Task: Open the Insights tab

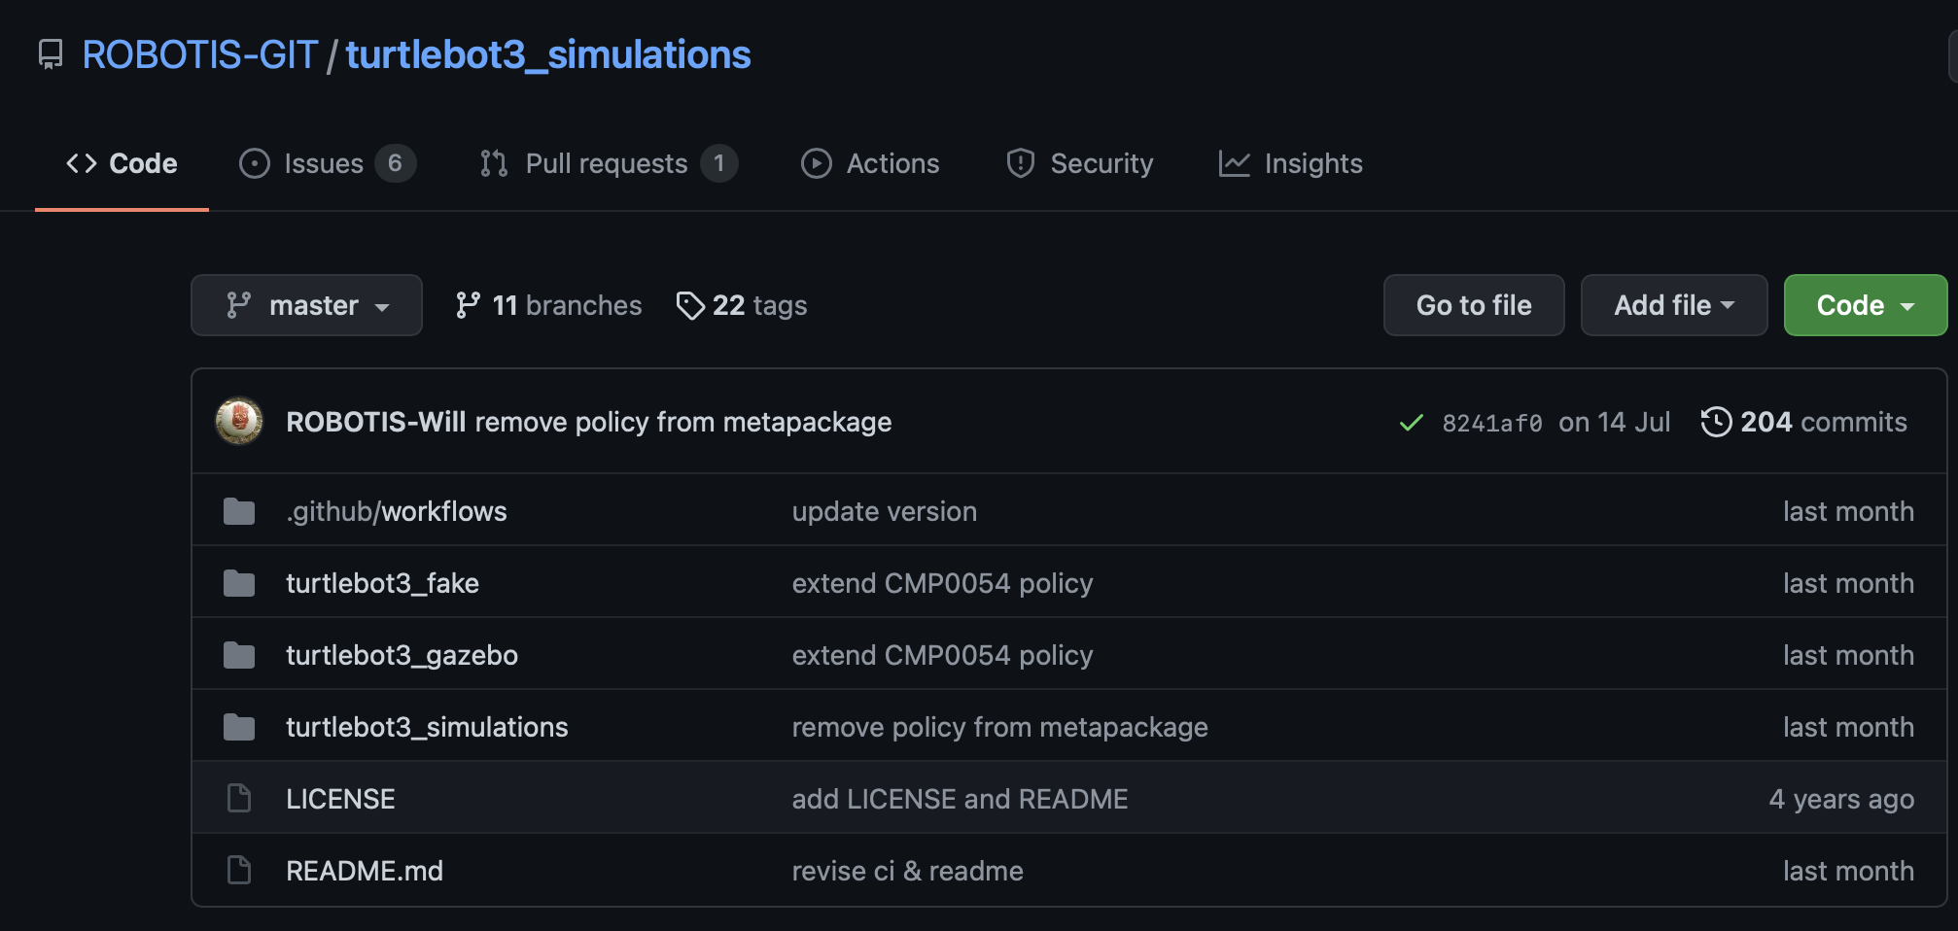Action: click(x=1290, y=163)
